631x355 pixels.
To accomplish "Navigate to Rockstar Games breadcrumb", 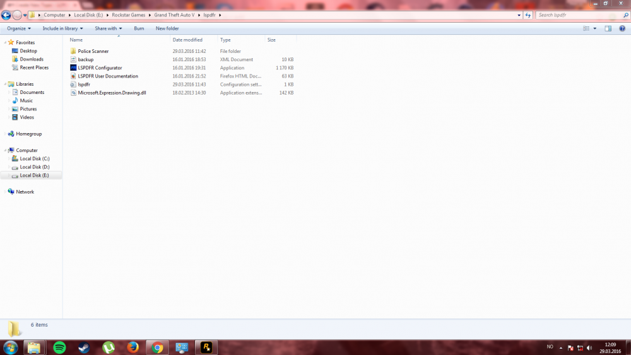I will tap(128, 15).
